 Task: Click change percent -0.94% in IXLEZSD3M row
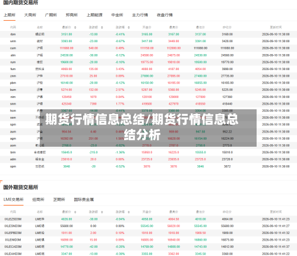tap(120, 219)
